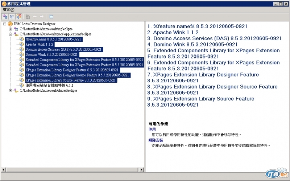Click the tree pane scroll left arrow
Screen dimensions: 290x181
point(4,169)
